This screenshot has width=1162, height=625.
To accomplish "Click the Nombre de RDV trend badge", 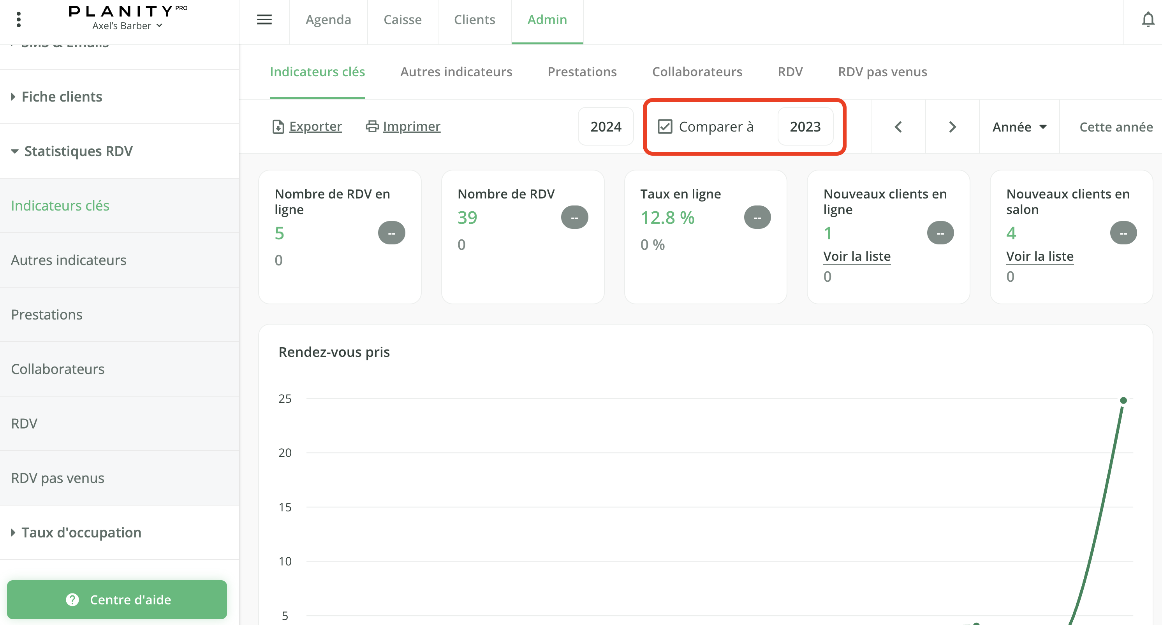I will 574,218.
